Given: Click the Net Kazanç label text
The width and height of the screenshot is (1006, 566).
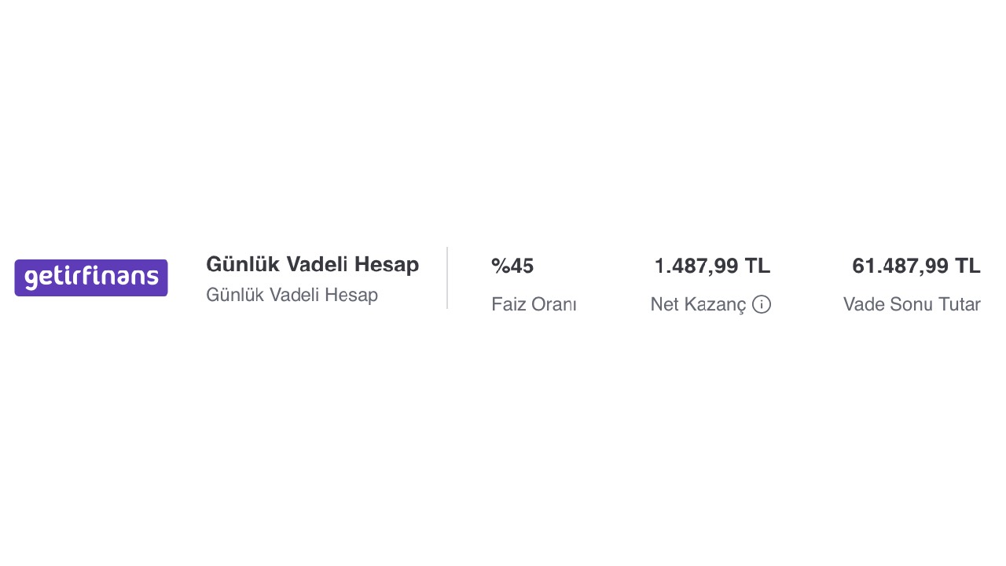Looking at the screenshot, I should click(x=698, y=304).
